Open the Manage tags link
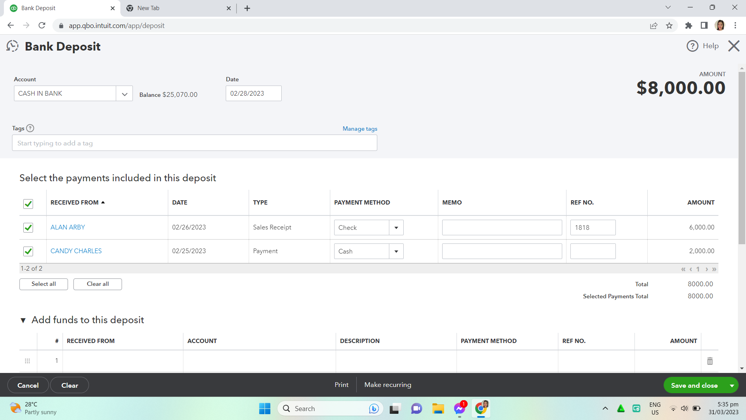This screenshot has height=420, width=746. pos(360,129)
